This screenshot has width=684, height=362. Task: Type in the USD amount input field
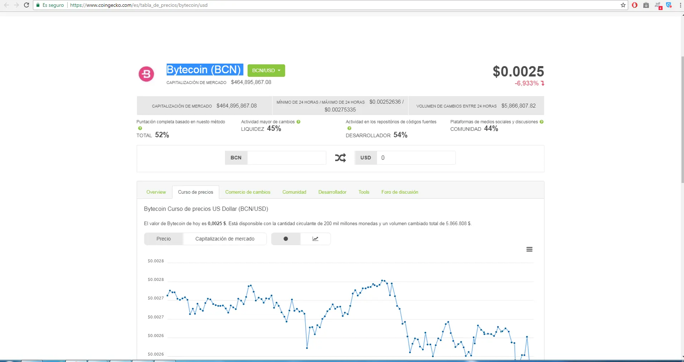(x=416, y=158)
